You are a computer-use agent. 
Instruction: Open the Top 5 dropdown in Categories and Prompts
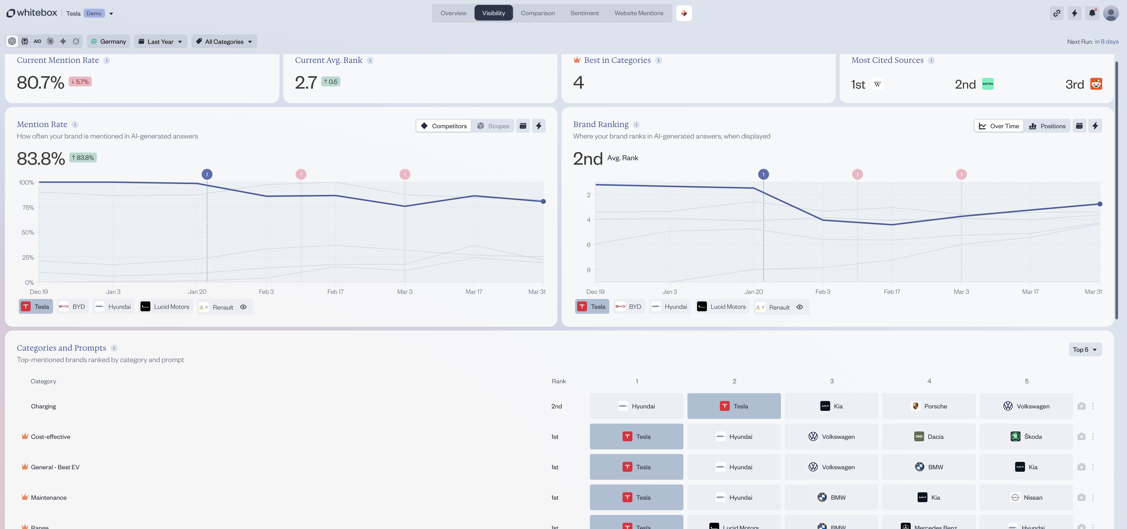[x=1085, y=349]
